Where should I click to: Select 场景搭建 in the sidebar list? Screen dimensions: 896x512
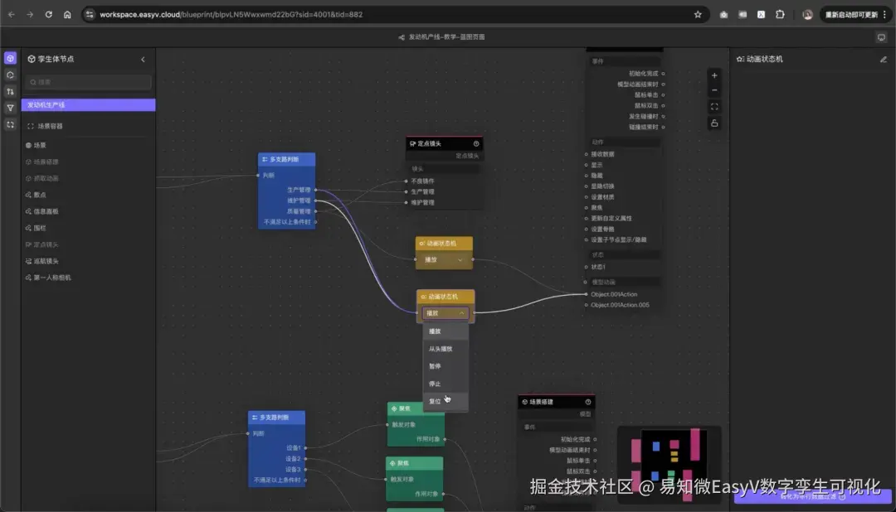tap(46, 162)
